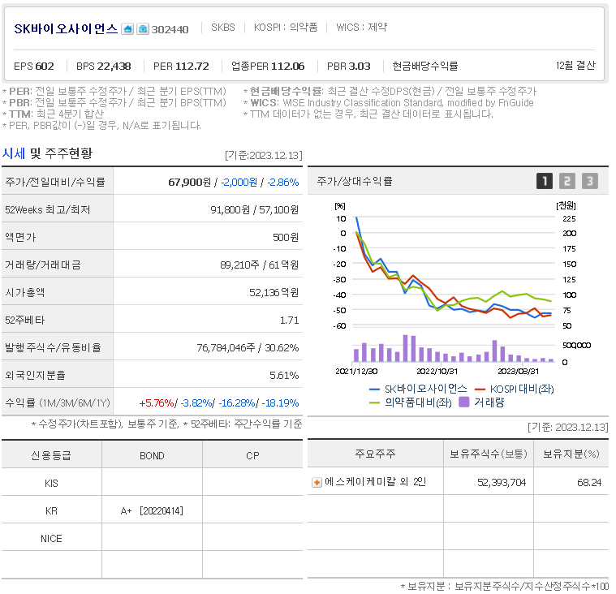Click the 주요주주 column header

pyautogui.click(x=375, y=454)
